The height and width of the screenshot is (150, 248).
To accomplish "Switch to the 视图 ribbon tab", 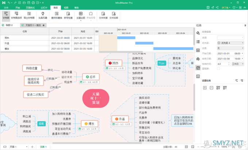I will tap(66, 8).
